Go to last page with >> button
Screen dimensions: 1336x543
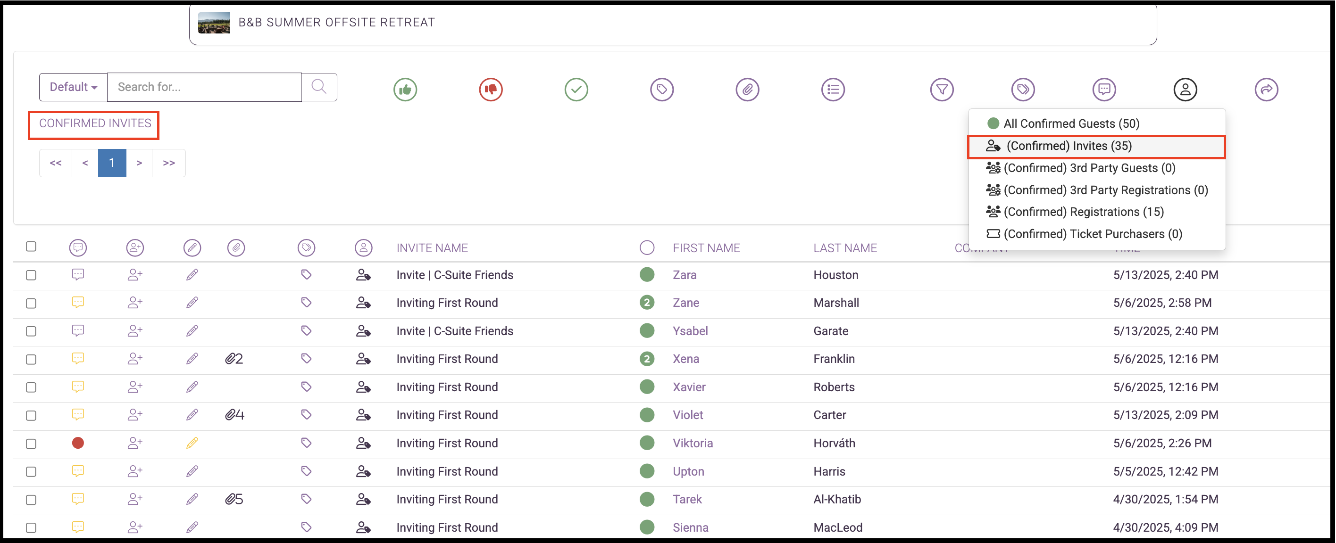click(168, 163)
